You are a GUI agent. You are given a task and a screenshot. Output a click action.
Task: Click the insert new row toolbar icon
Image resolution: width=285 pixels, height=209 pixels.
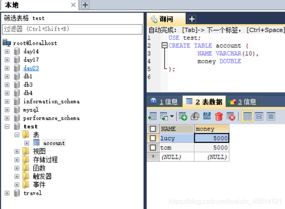coord(183,117)
